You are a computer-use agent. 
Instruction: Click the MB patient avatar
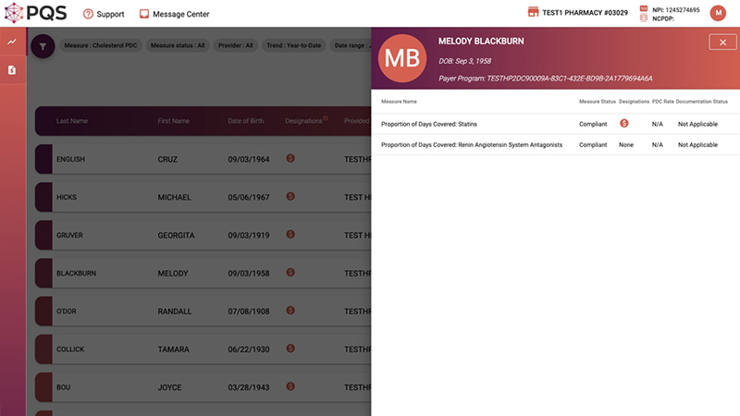coord(402,58)
